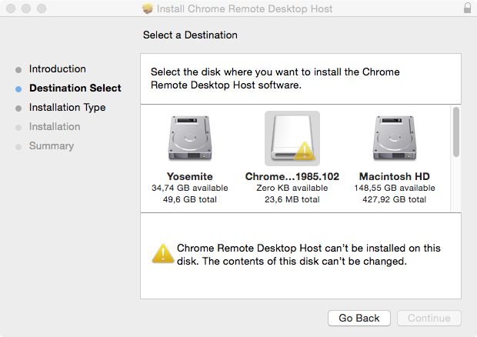The width and height of the screenshot is (477, 337).
Task: Select the Macintosh HD disk icon
Action: coord(394,138)
